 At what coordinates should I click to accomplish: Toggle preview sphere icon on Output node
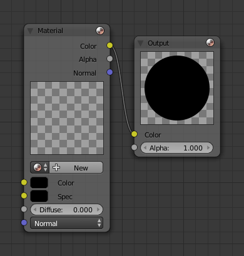(210, 42)
